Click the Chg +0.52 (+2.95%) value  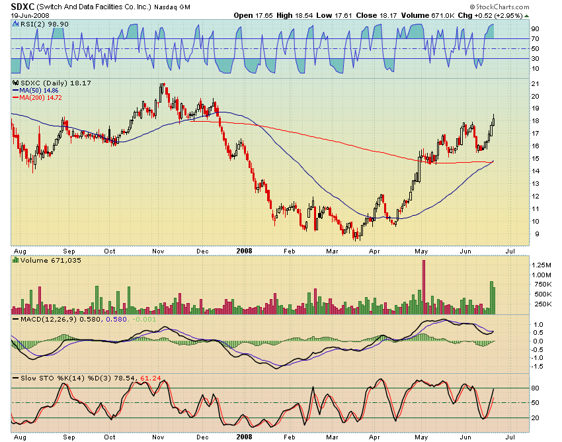point(490,15)
